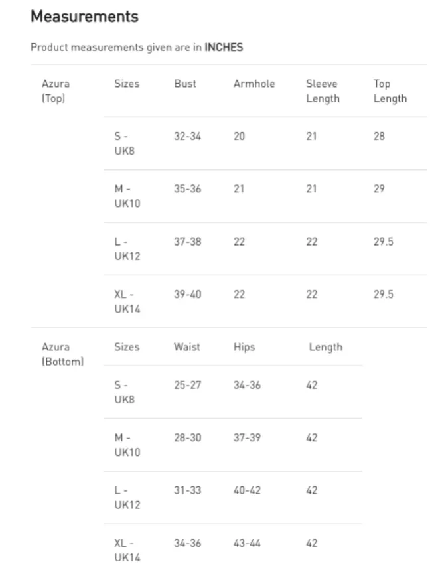Select the INCHES bold text
The width and height of the screenshot is (438, 584).
coord(224,47)
